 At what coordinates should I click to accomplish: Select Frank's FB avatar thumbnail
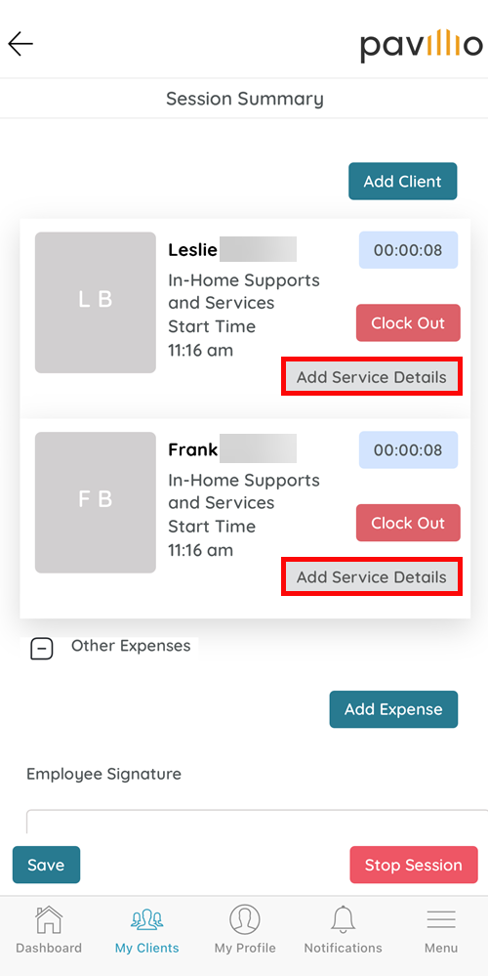point(95,502)
